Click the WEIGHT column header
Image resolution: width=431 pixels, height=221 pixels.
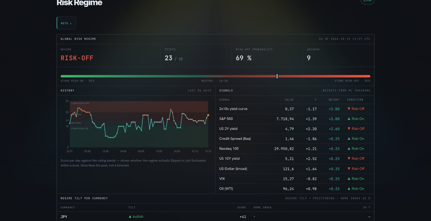[334, 100]
